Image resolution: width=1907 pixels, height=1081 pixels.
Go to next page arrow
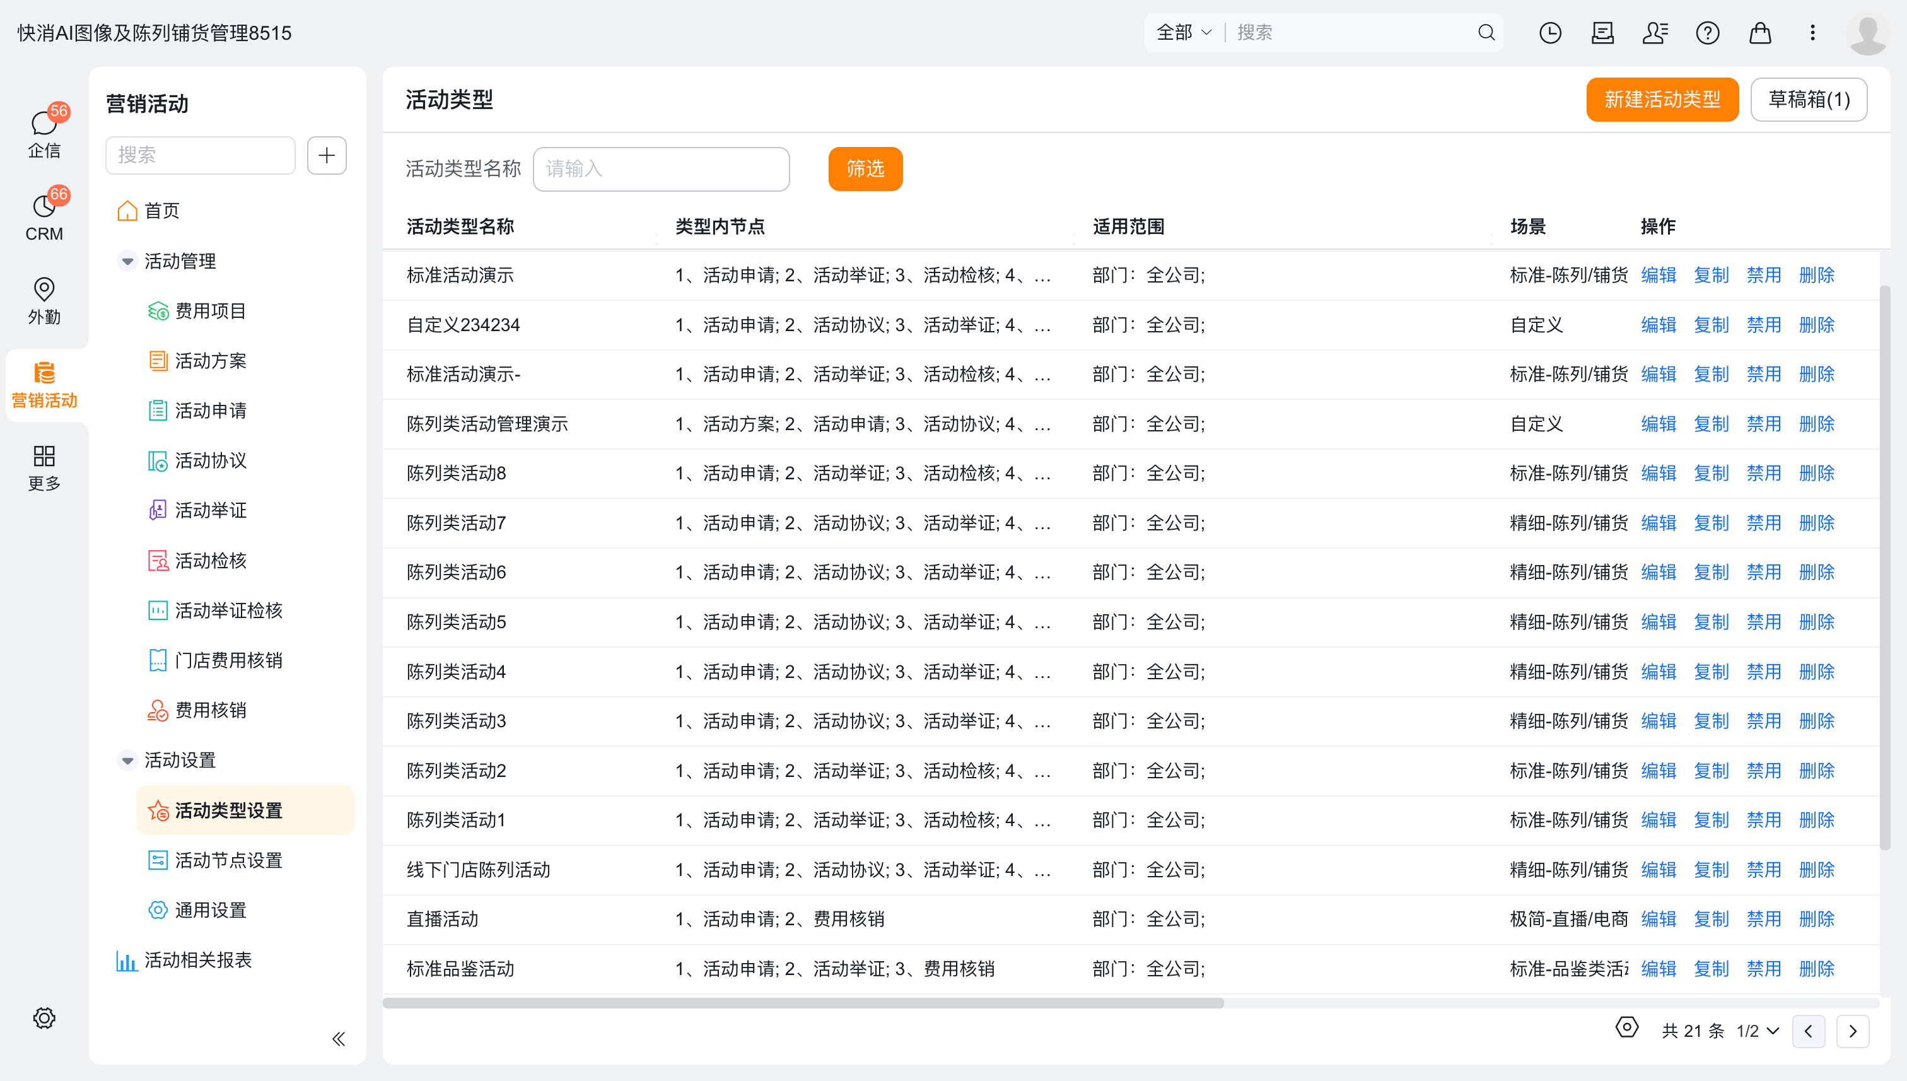pos(1853,1031)
